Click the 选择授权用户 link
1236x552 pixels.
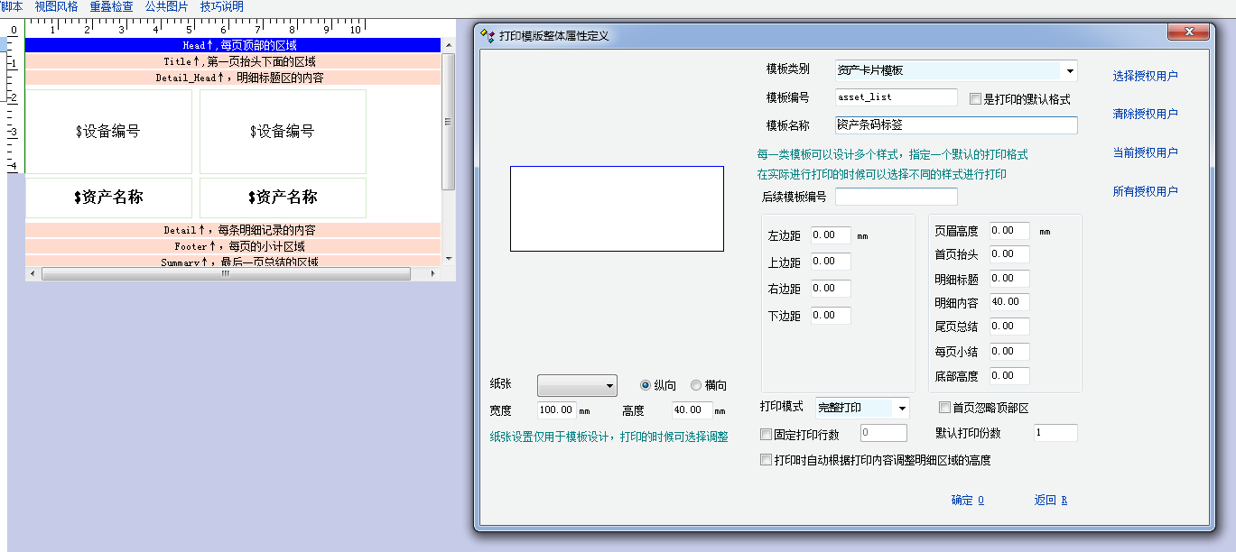point(1145,76)
